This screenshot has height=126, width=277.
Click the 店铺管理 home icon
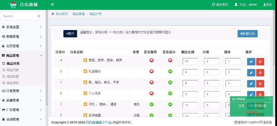(x=3, y=100)
